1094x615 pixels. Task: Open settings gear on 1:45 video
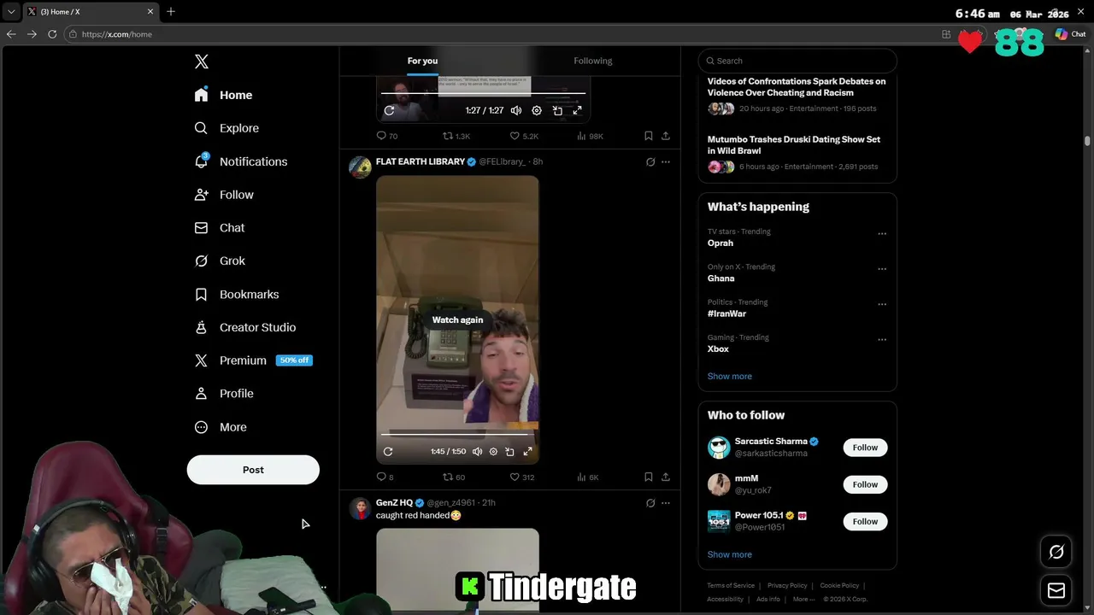click(493, 451)
